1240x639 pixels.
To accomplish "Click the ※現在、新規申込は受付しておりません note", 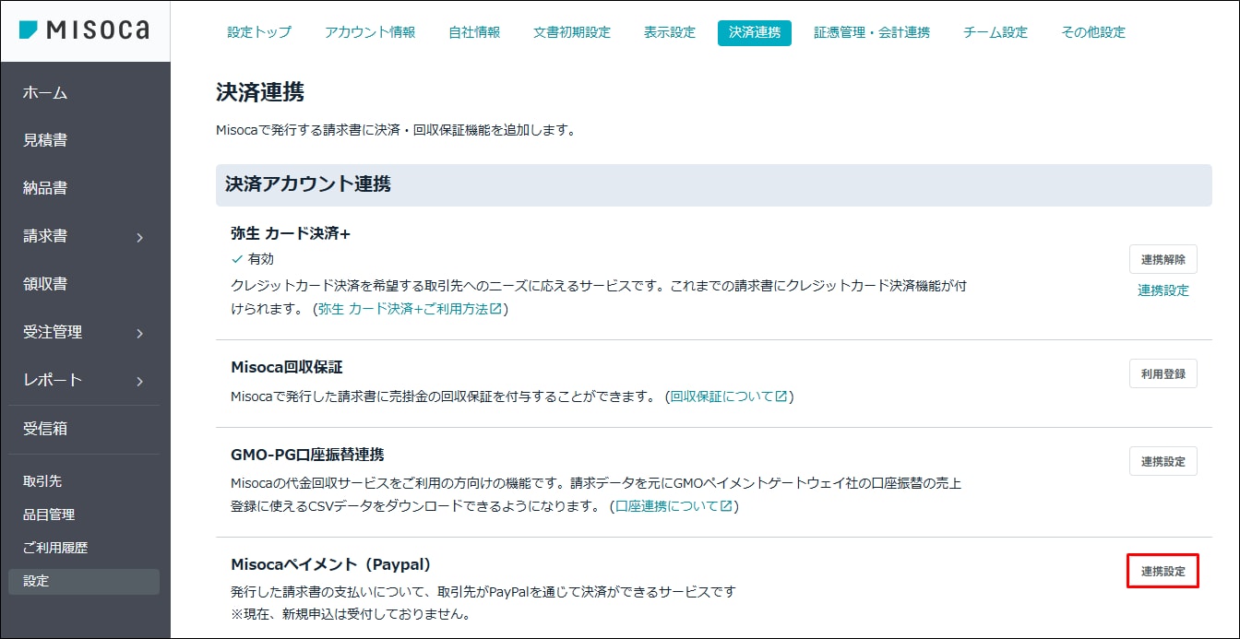I will pyautogui.click(x=351, y=613).
